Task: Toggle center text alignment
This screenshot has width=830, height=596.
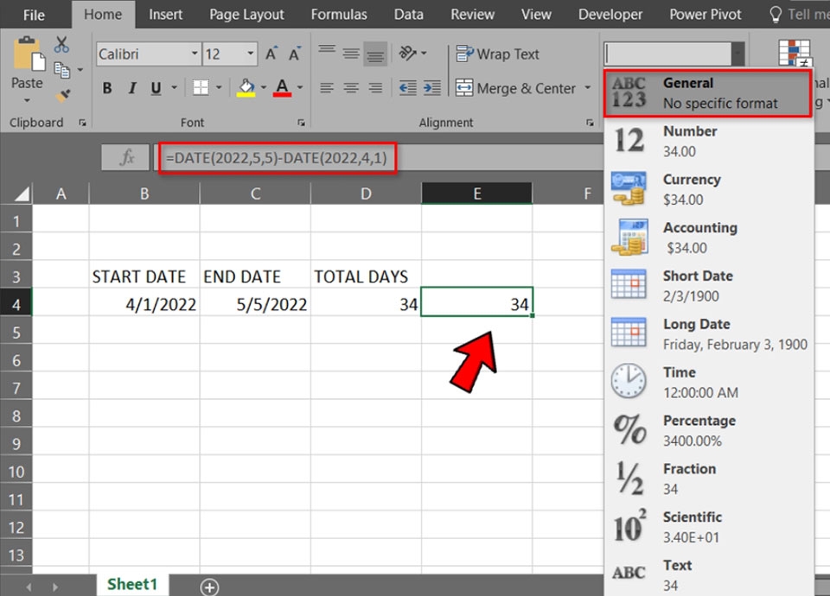Action: [x=350, y=87]
